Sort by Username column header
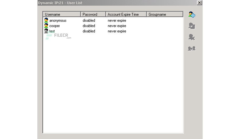Screen dimensions: 240x139 pos(62,14)
